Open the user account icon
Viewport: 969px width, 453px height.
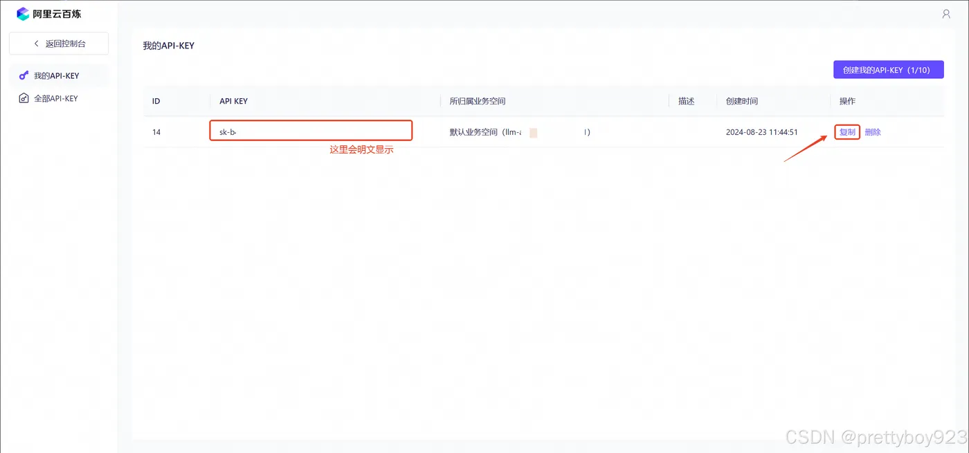coord(946,14)
